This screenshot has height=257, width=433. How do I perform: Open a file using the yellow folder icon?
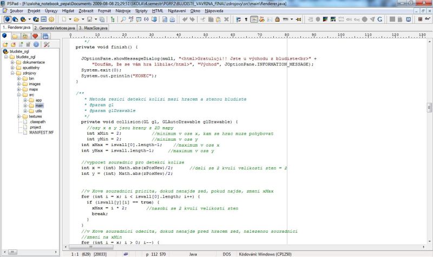pyautogui.click(x=76, y=19)
